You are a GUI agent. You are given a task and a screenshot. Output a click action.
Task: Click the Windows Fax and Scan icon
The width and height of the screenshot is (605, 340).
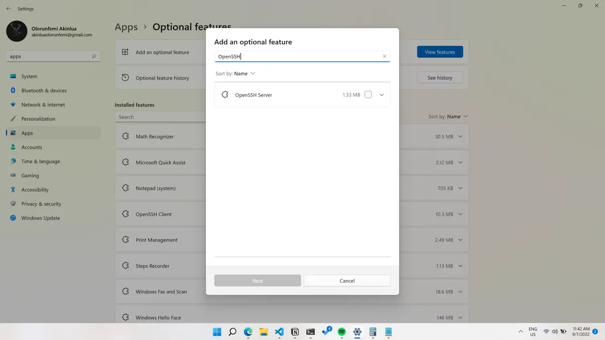pos(126,292)
